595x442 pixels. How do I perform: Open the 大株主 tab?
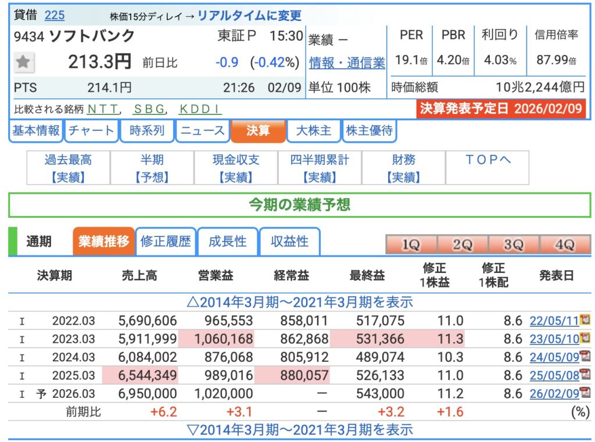click(x=314, y=131)
